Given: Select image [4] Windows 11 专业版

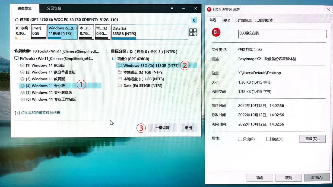Looking at the screenshot, I should click(60, 86).
